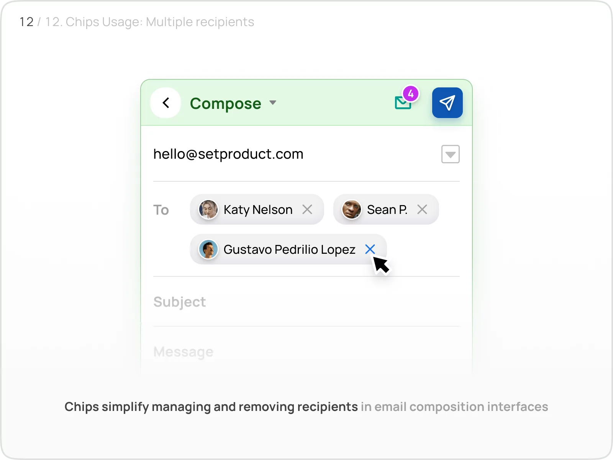Remove the Sean P. recipient chip
Image resolution: width=613 pixels, height=460 pixels.
click(x=422, y=209)
